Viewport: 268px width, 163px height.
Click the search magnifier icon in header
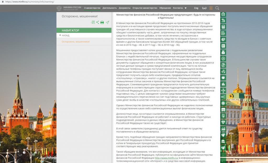click(217, 8)
